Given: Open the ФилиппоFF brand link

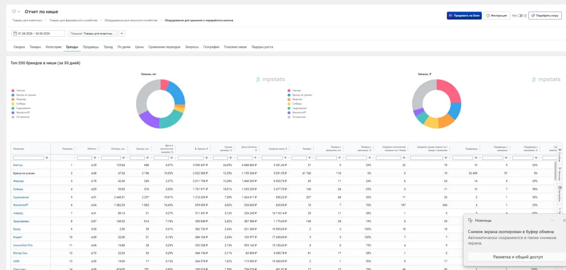Looking at the screenshot, I should 20,205.
